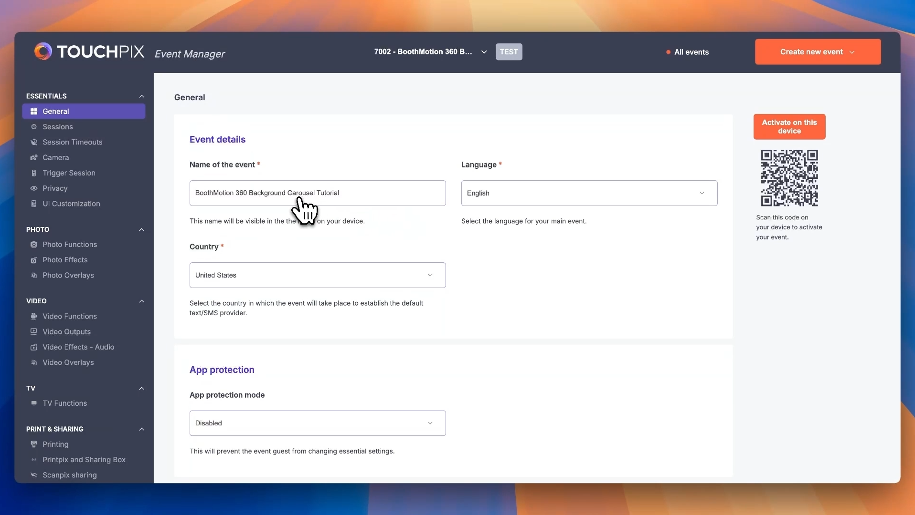Click the Touchpix logo icon
Screen dimensions: 915x515
[43, 51]
